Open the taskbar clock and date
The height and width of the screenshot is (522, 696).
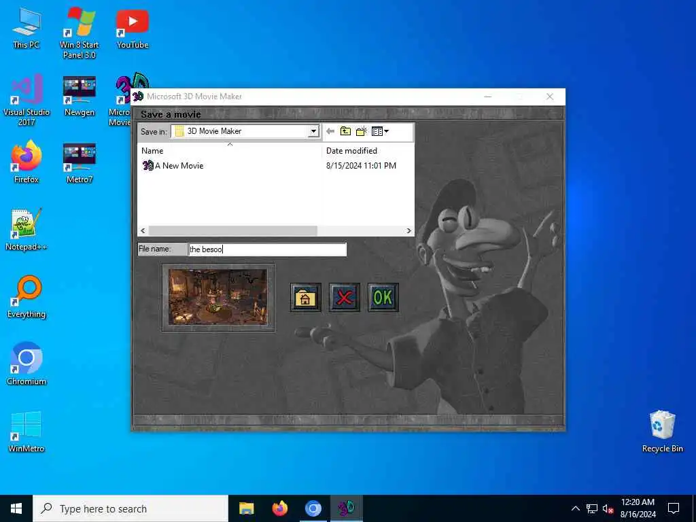638,508
